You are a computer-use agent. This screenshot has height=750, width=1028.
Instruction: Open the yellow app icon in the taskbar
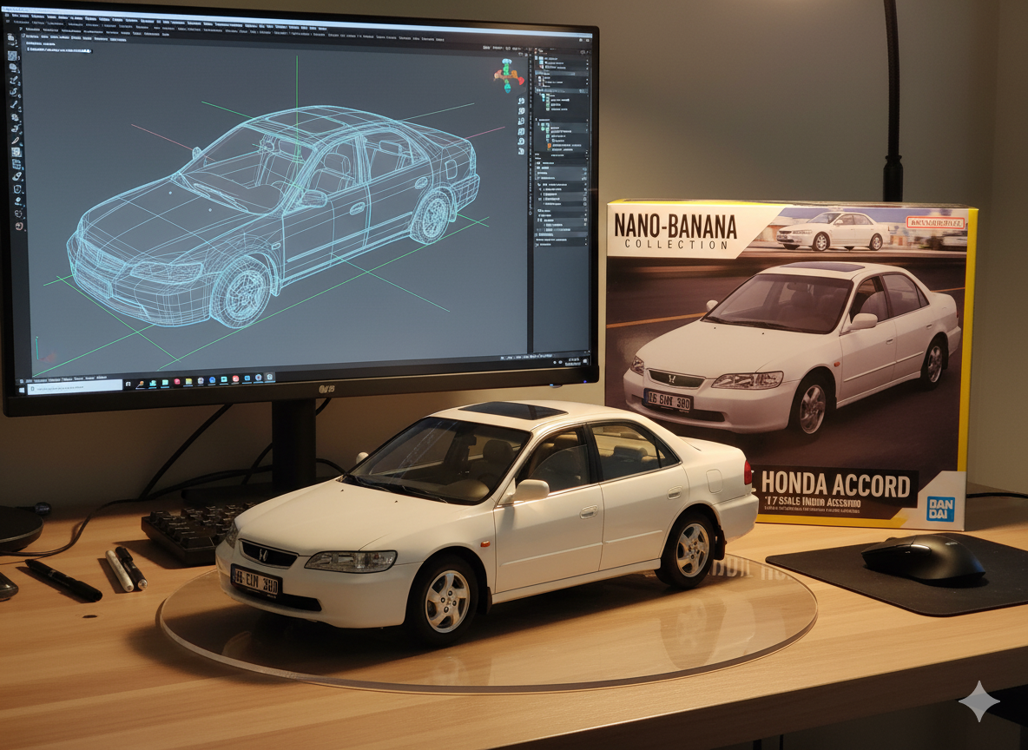point(188,382)
